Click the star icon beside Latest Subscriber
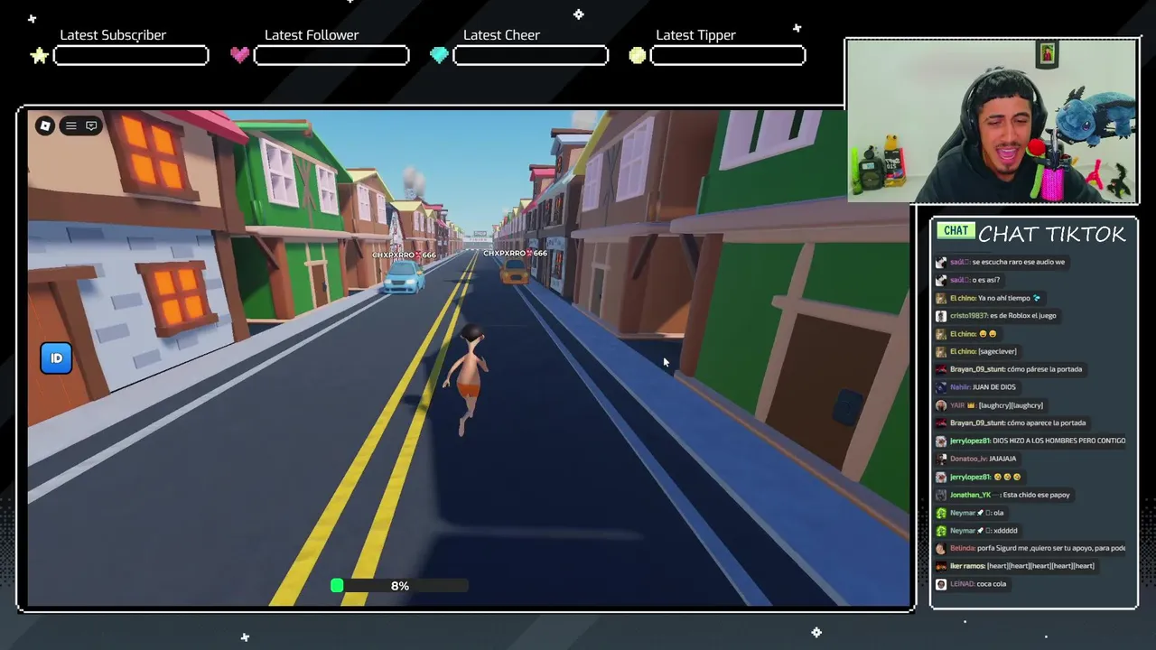The width and height of the screenshot is (1156, 650). coord(40,56)
